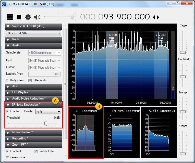Minimize the SDR# window
The height and width of the screenshot is (163, 195).
(x=170, y=3)
